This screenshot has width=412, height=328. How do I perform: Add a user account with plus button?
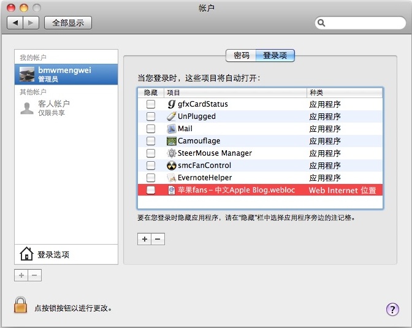(21, 275)
